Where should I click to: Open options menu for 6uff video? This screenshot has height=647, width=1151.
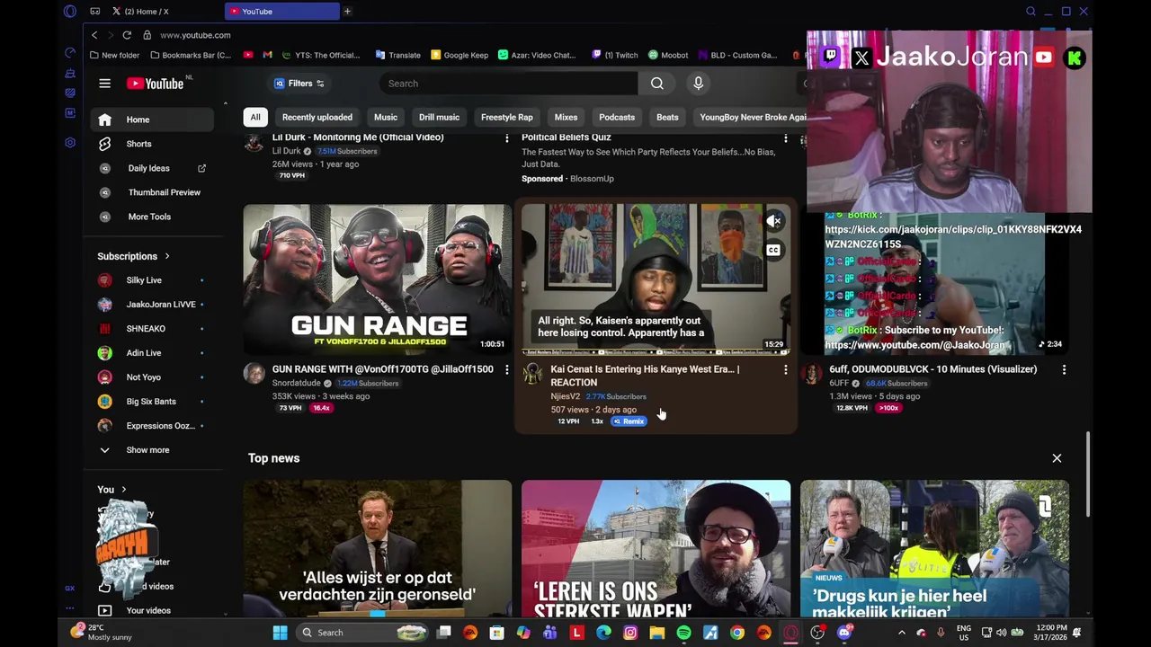tap(1064, 369)
